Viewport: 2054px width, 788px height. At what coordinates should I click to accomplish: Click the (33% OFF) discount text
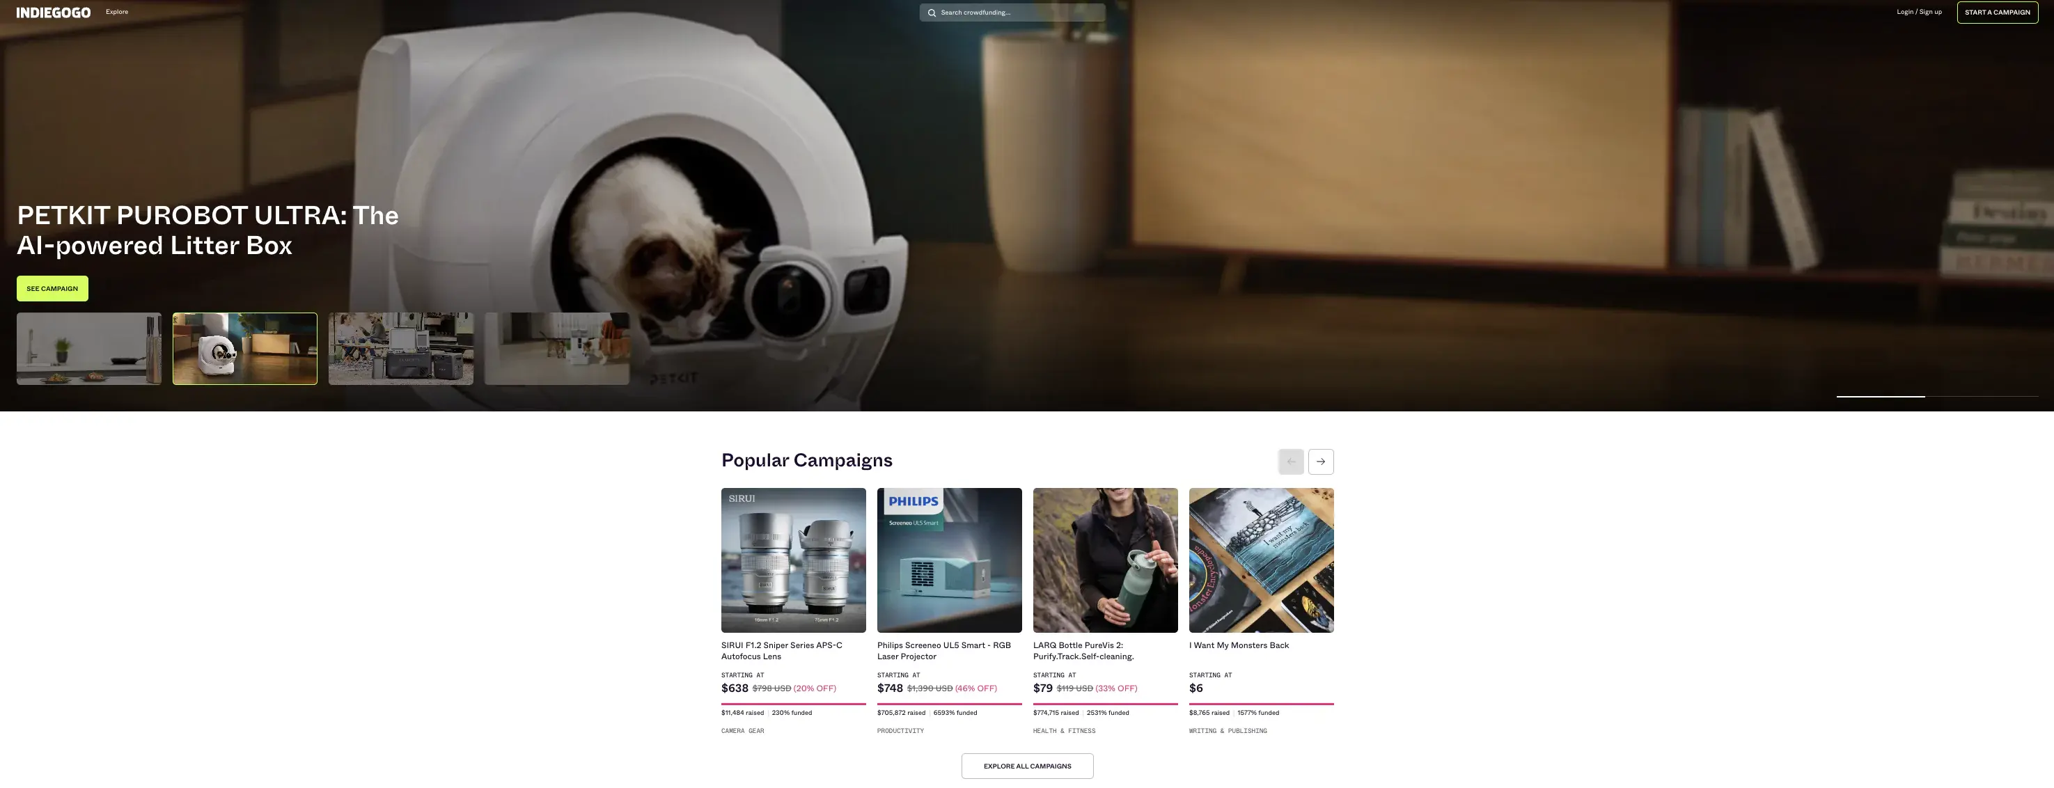tap(1116, 688)
